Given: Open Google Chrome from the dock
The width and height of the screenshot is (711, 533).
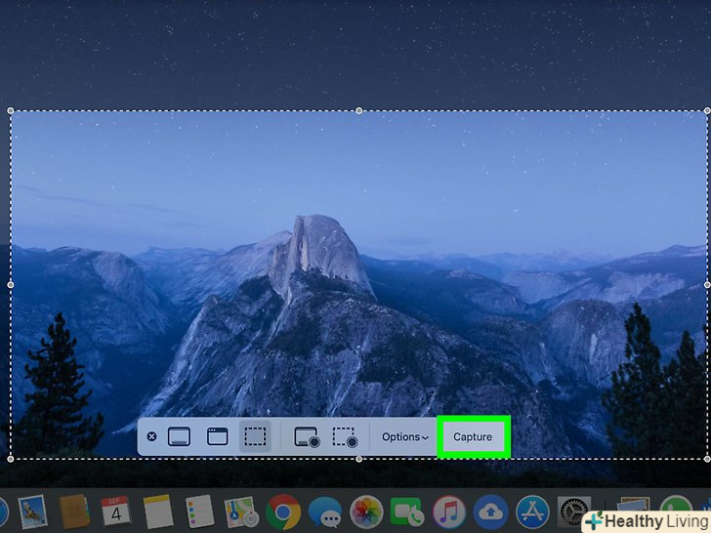Looking at the screenshot, I should (283, 512).
